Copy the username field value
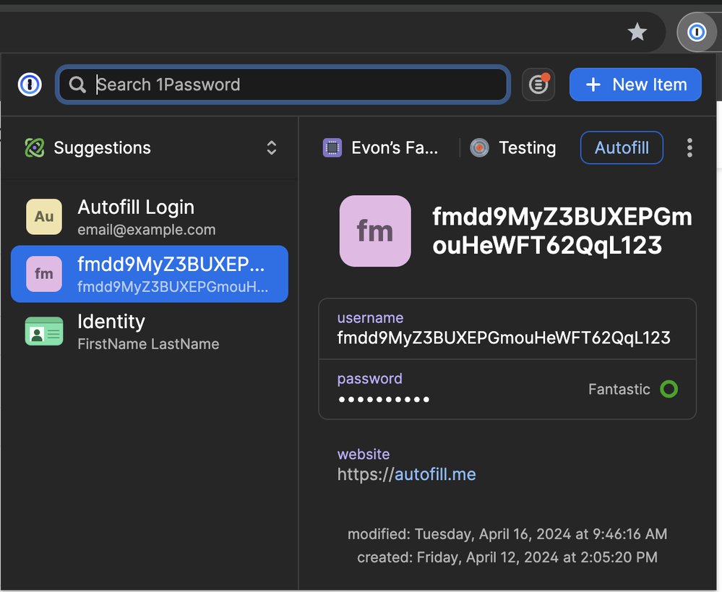Image resolution: width=722 pixels, height=592 pixels. 507,329
